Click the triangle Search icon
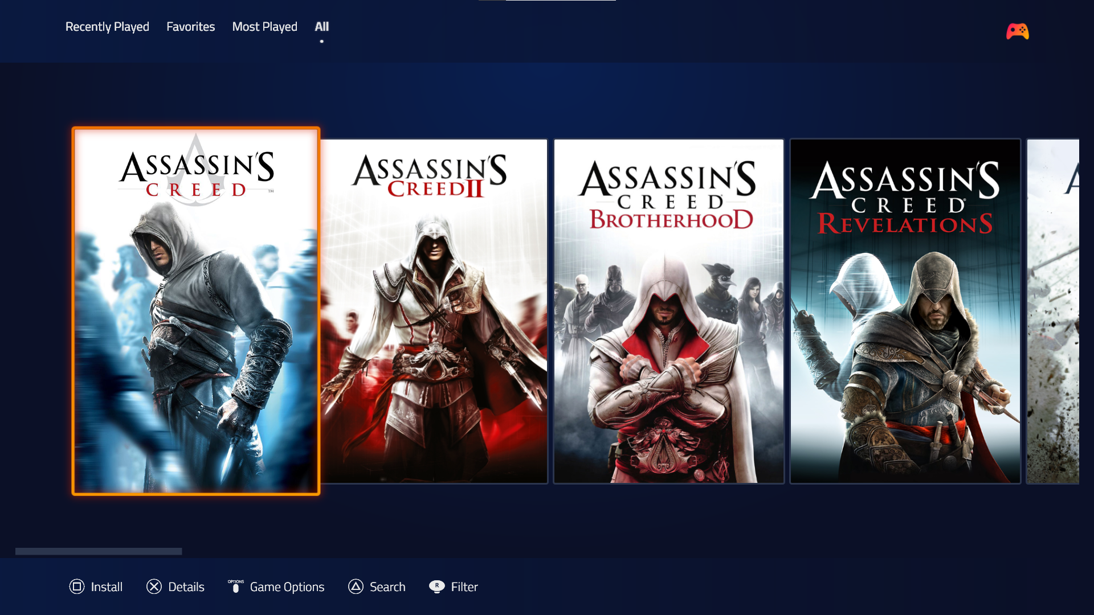The width and height of the screenshot is (1094, 615). point(356,587)
